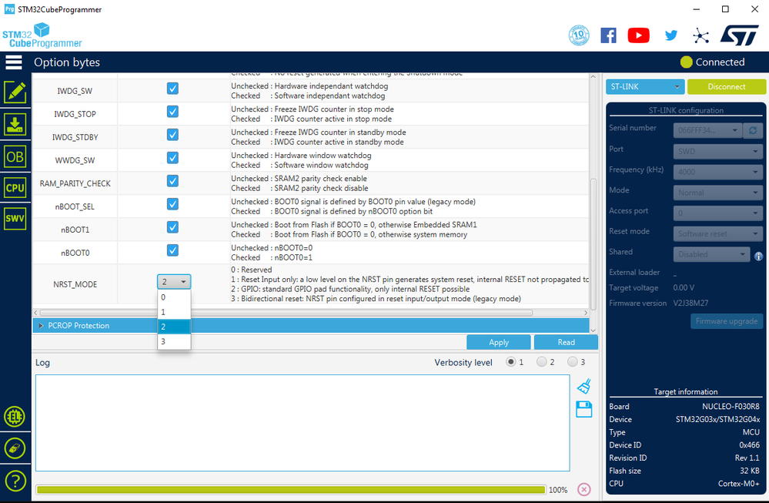Select verbosity level 1 radio button
The height and width of the screenshot is (503, 769).
[x=510, y=362]
